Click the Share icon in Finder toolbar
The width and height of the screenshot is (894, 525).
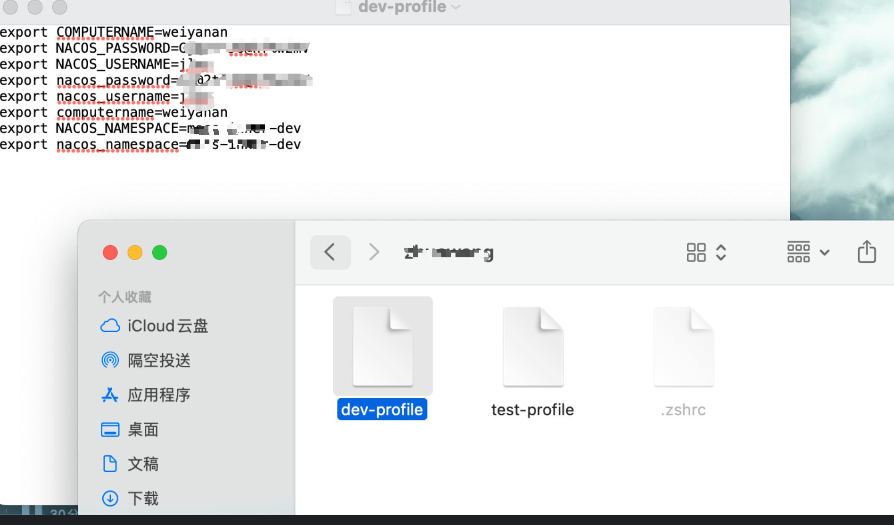[x=867, y=252]
